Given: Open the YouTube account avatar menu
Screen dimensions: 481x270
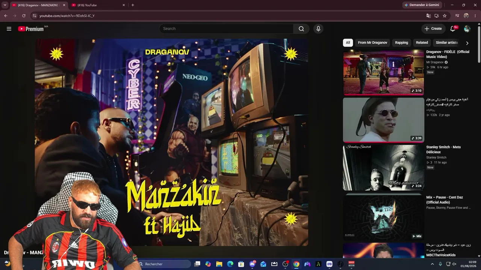Looking at the screenshot, I should [467, 29].
